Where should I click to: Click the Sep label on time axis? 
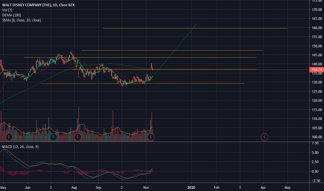pos(98,188)
